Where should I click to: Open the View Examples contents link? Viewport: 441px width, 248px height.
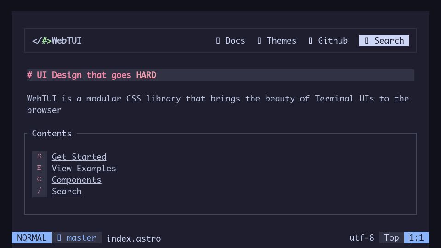click(x=84, y=168)
